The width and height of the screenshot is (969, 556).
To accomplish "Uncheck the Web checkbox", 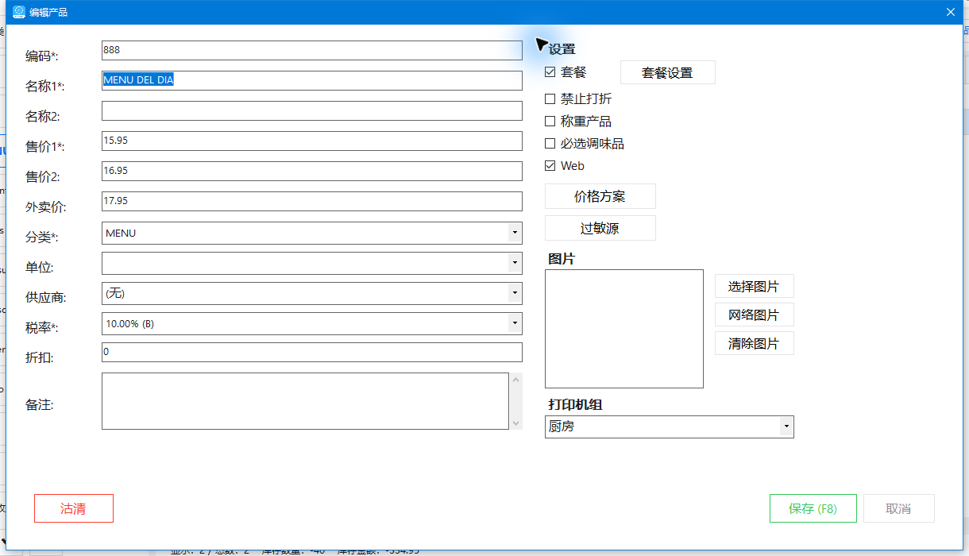I will pyautogui.click(x=550, y=166).
